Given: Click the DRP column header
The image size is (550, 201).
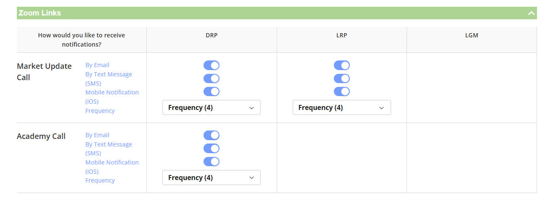Looking at the screenshot, I should (212, 35).
